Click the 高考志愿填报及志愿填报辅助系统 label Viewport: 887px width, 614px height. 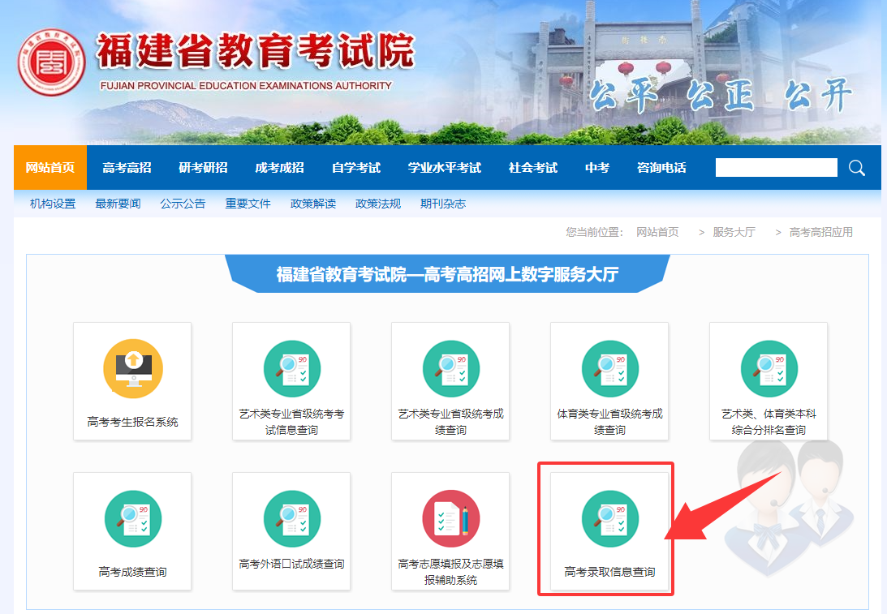point(450,572)
